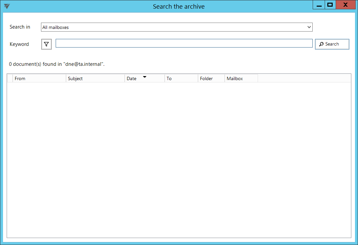
Task: Click the narrow blank first column header
Action: point(10,78)
